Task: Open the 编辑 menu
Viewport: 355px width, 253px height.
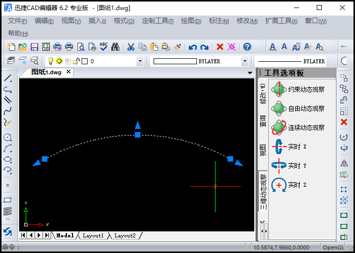Action: pyautogui.click(x=44, y=21)
